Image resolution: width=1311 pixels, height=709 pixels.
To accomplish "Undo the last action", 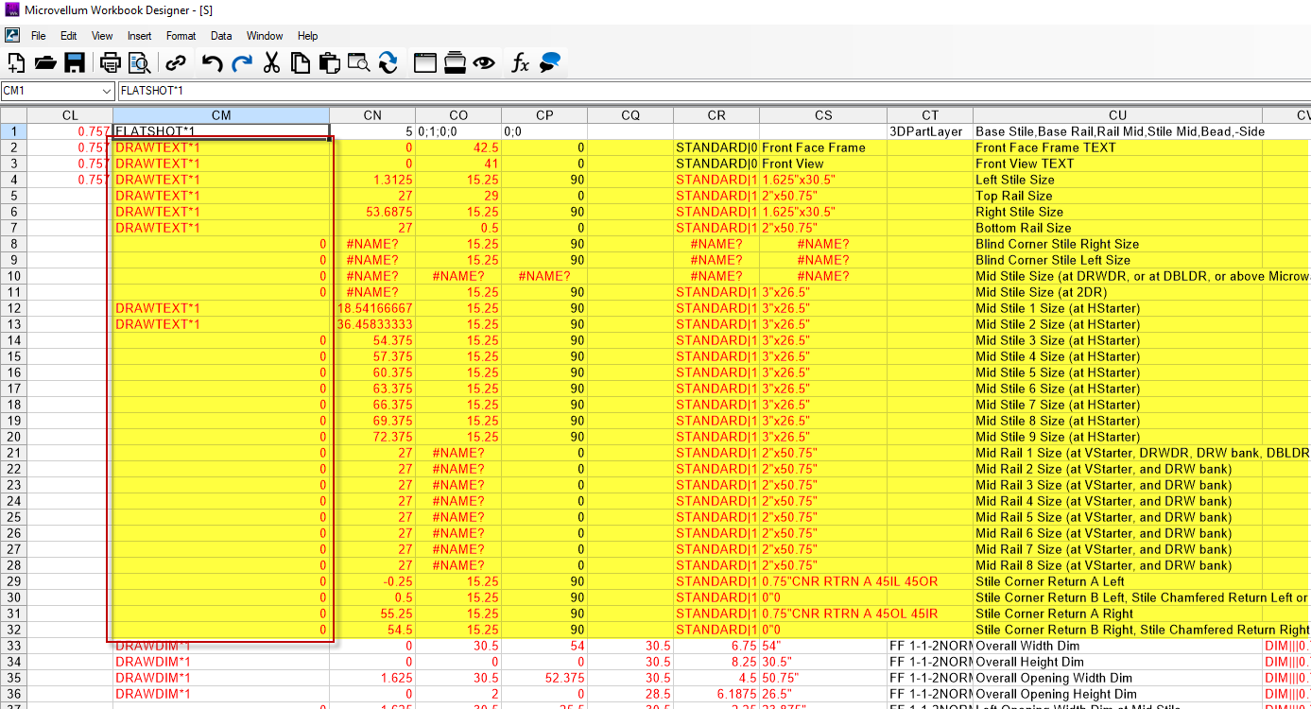I will (x=213, y=63).
